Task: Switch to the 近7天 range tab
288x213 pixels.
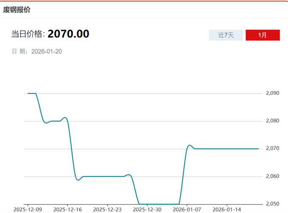Action: [x=226, y=35]
